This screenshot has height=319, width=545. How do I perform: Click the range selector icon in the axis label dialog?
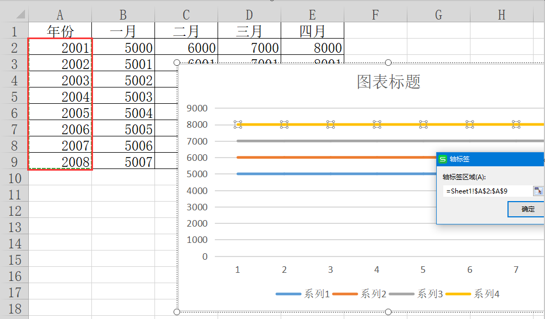538,191
